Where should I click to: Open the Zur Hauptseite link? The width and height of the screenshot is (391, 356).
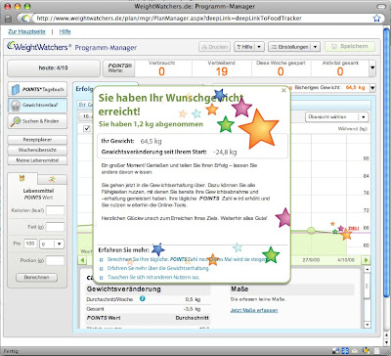[x=26, y=31]
